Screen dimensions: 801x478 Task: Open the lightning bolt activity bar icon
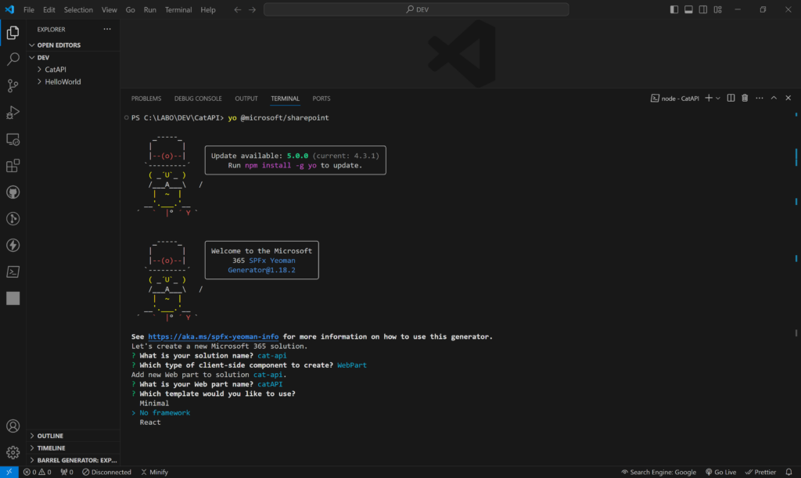pos(13,246)
